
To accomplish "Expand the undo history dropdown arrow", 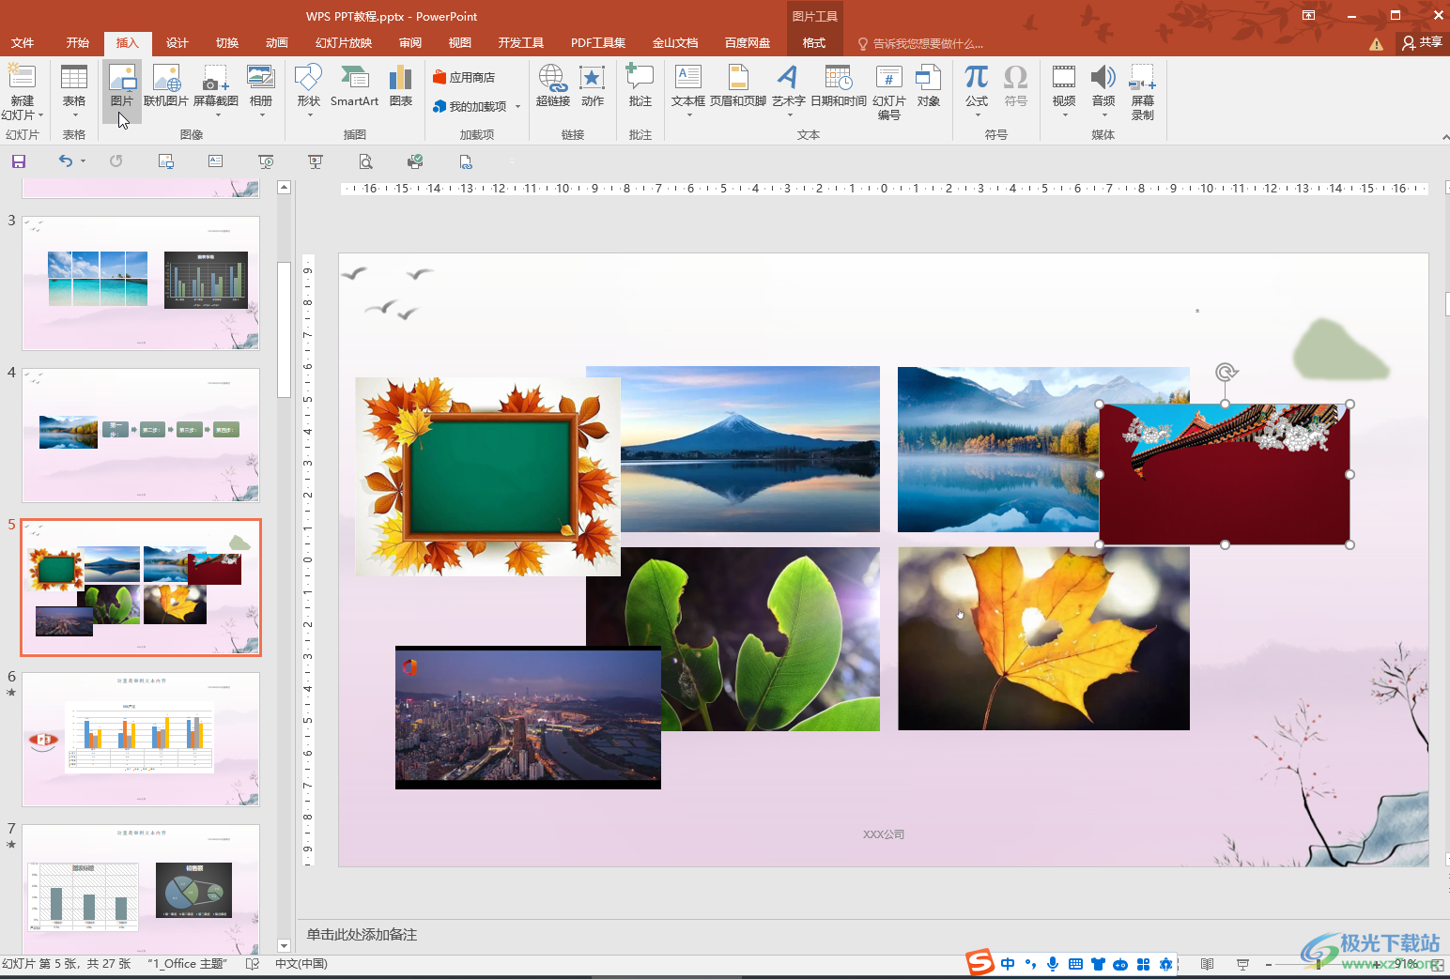I will point(83,161).
